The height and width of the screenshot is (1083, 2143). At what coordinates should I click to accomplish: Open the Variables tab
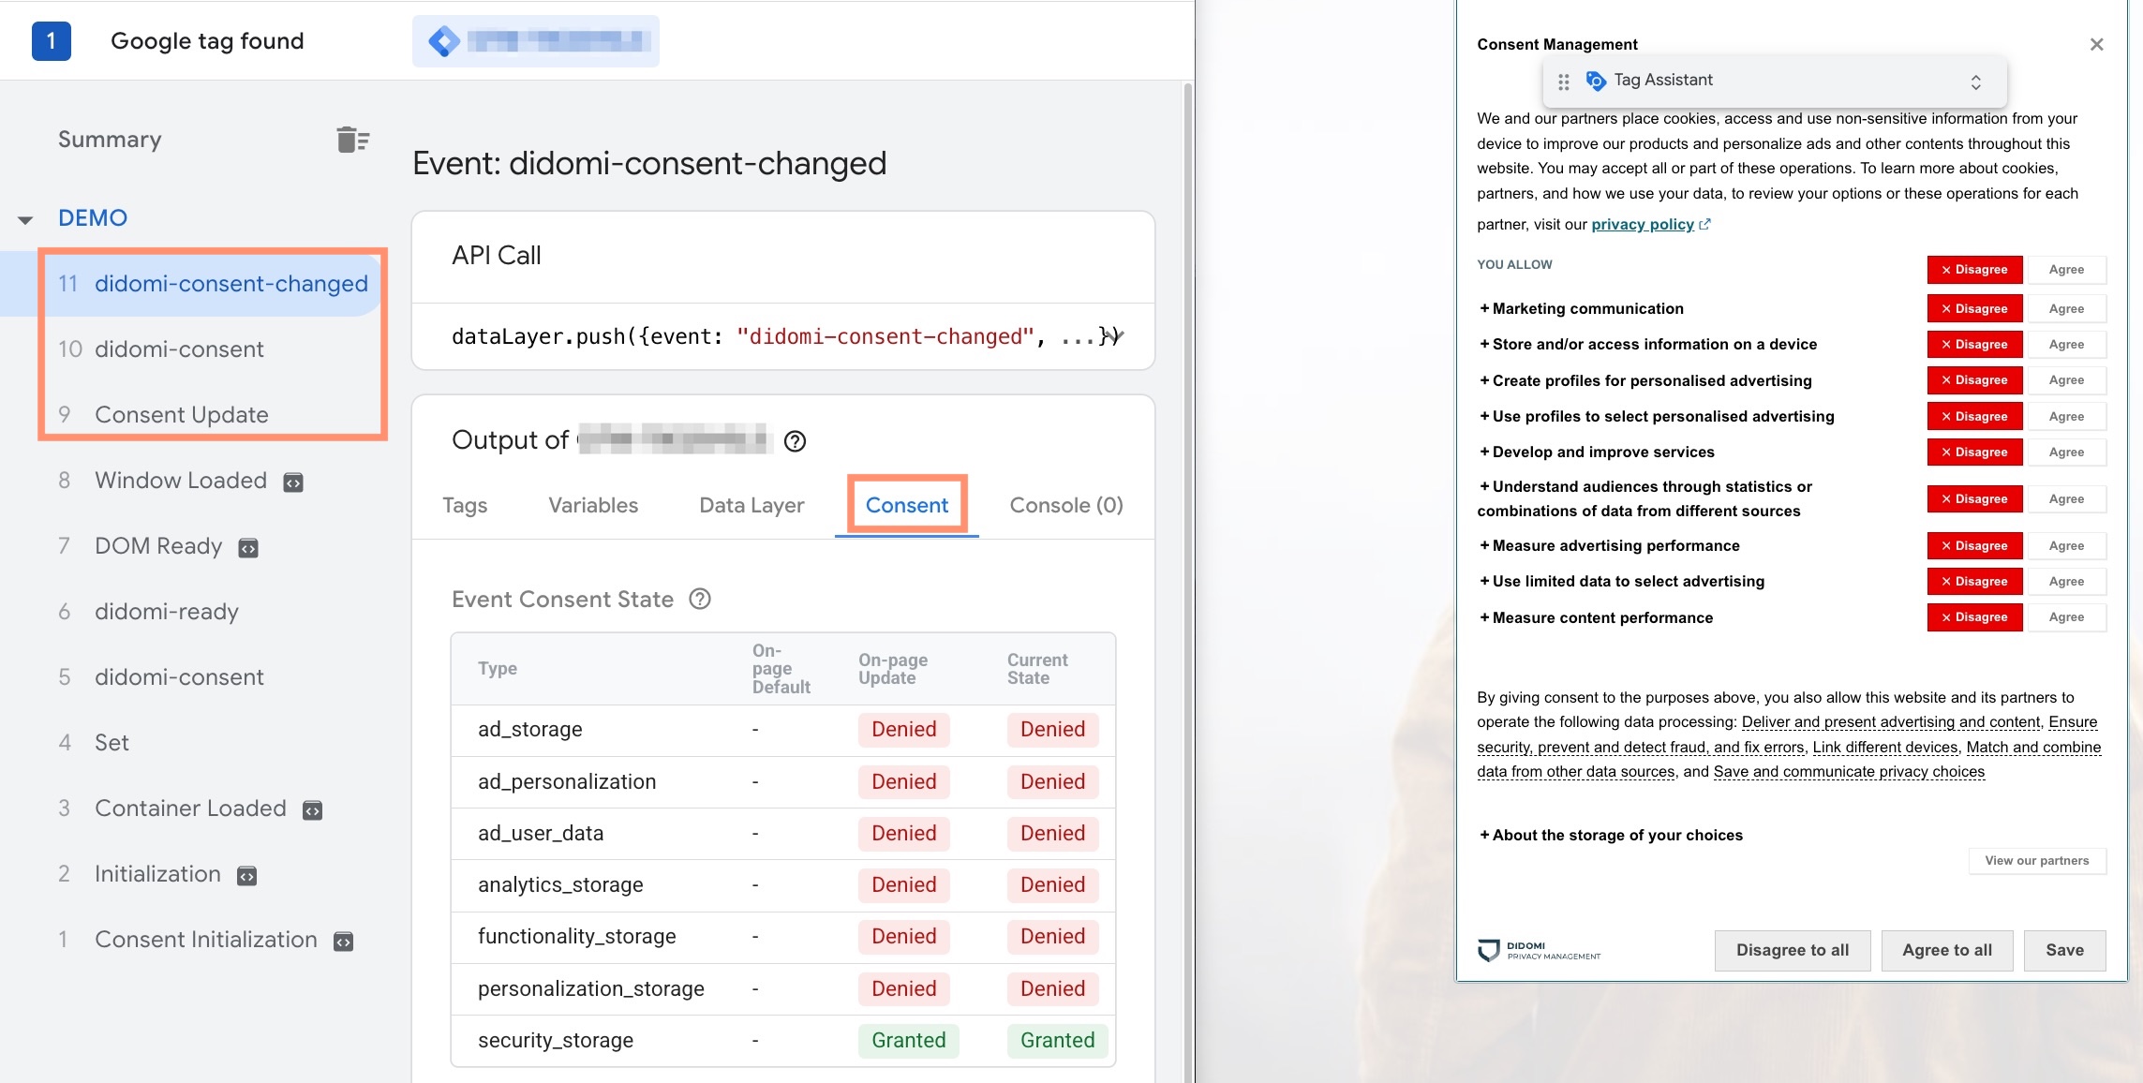593,505
